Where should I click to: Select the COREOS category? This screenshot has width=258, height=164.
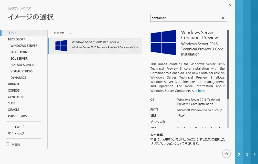(x=14, y=91)
